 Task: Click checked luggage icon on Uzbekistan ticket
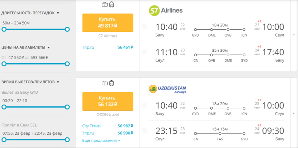111,83
